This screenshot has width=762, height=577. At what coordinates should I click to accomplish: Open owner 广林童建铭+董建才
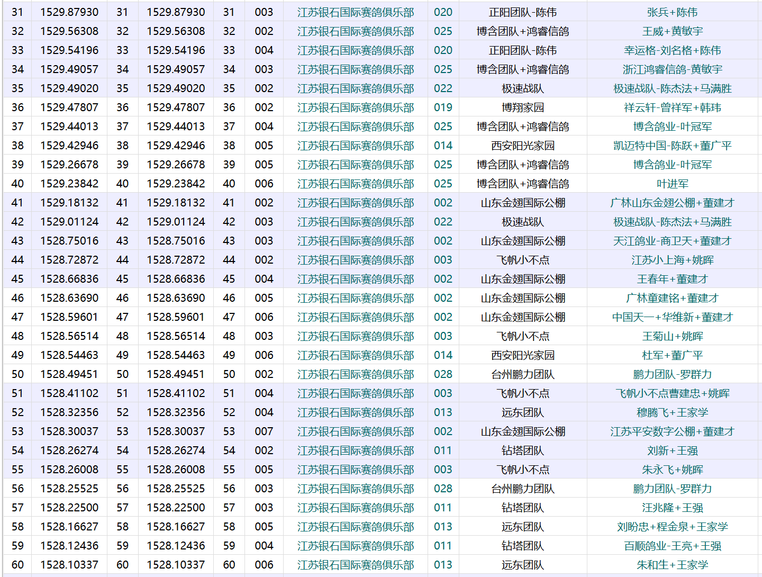pyautogui.click(x=672, y=298)
